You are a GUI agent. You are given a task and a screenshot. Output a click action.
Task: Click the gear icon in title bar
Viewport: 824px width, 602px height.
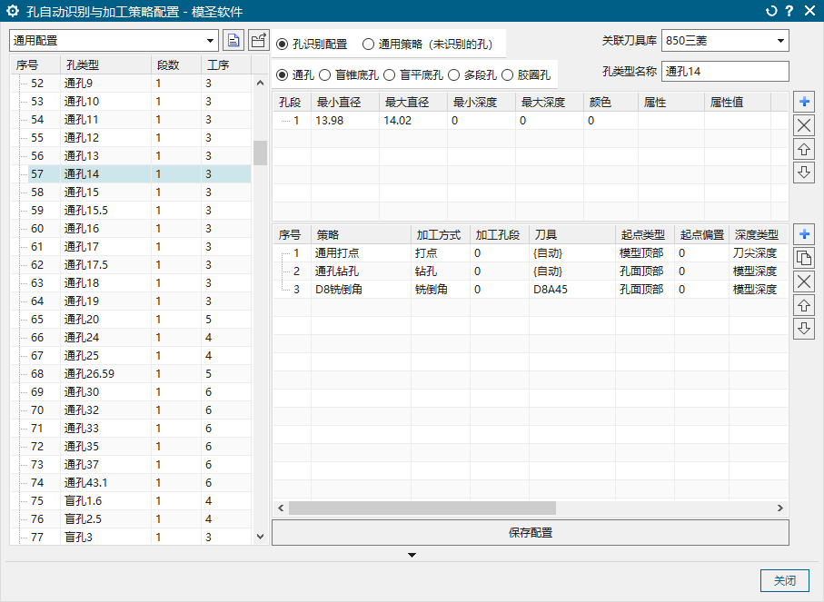pos(13,11)
